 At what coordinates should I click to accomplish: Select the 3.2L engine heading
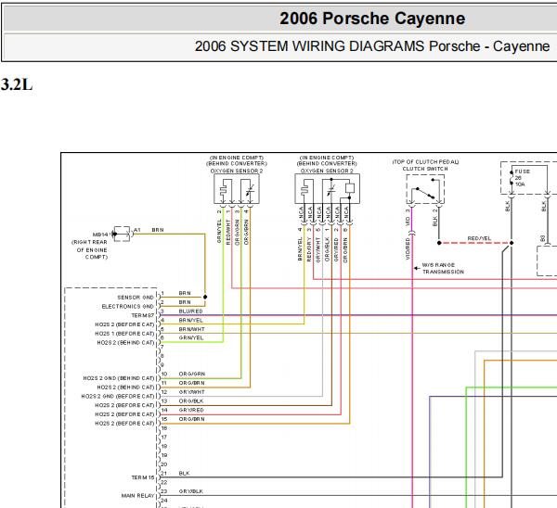[17, 84]
